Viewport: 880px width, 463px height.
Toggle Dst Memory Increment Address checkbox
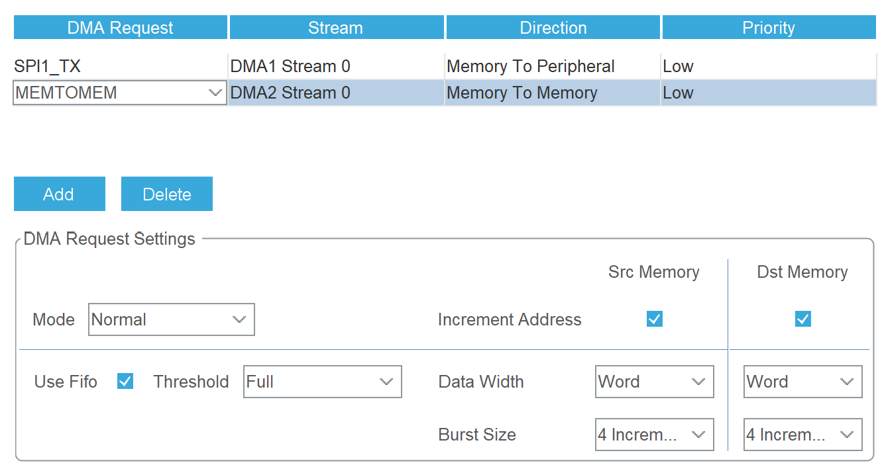pos(802,319)
